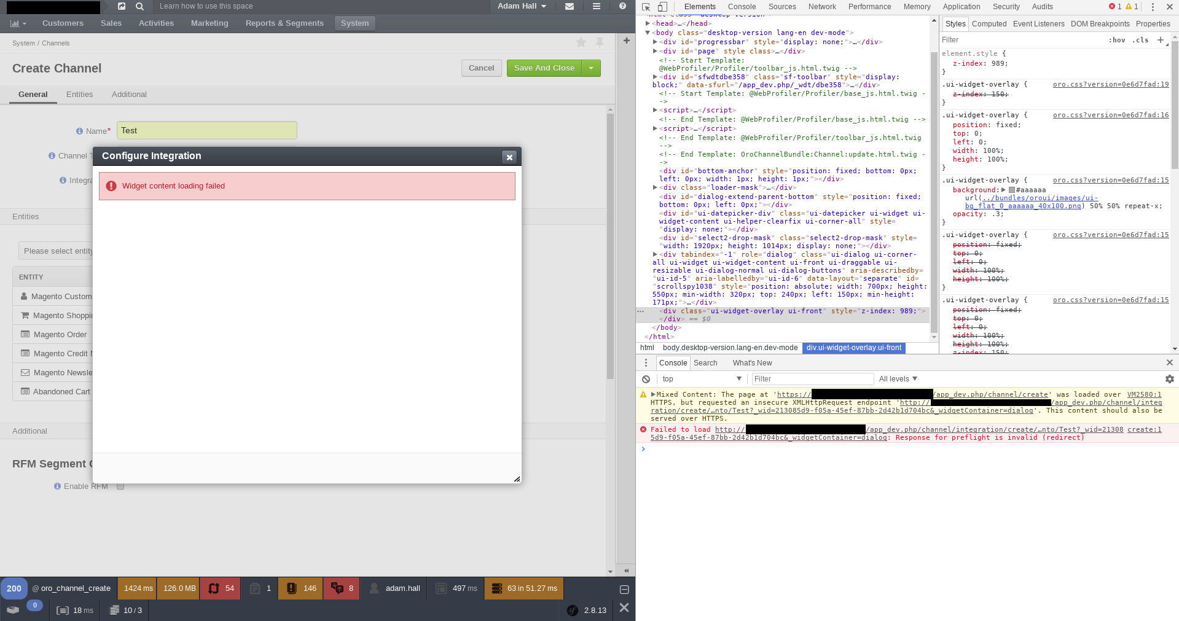Open the DevTools Network tab
1179x621 pixels.
point(822,7)
